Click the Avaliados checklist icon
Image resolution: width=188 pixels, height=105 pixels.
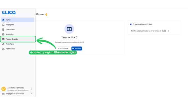tap(3, 34)
